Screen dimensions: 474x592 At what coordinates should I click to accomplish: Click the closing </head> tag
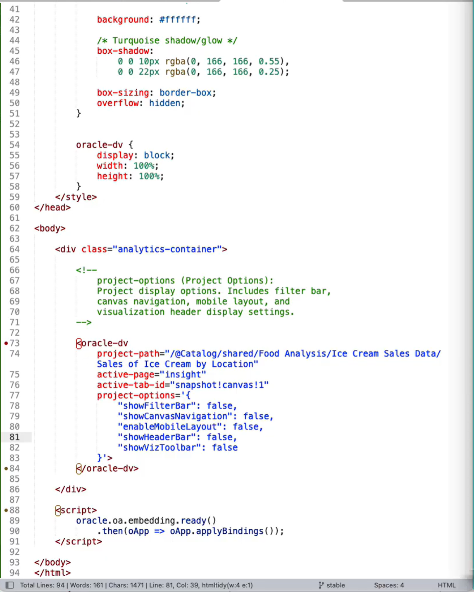(x=52, y=208)
